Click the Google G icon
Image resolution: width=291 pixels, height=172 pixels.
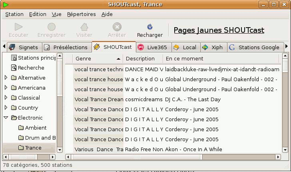coord(232,47)
